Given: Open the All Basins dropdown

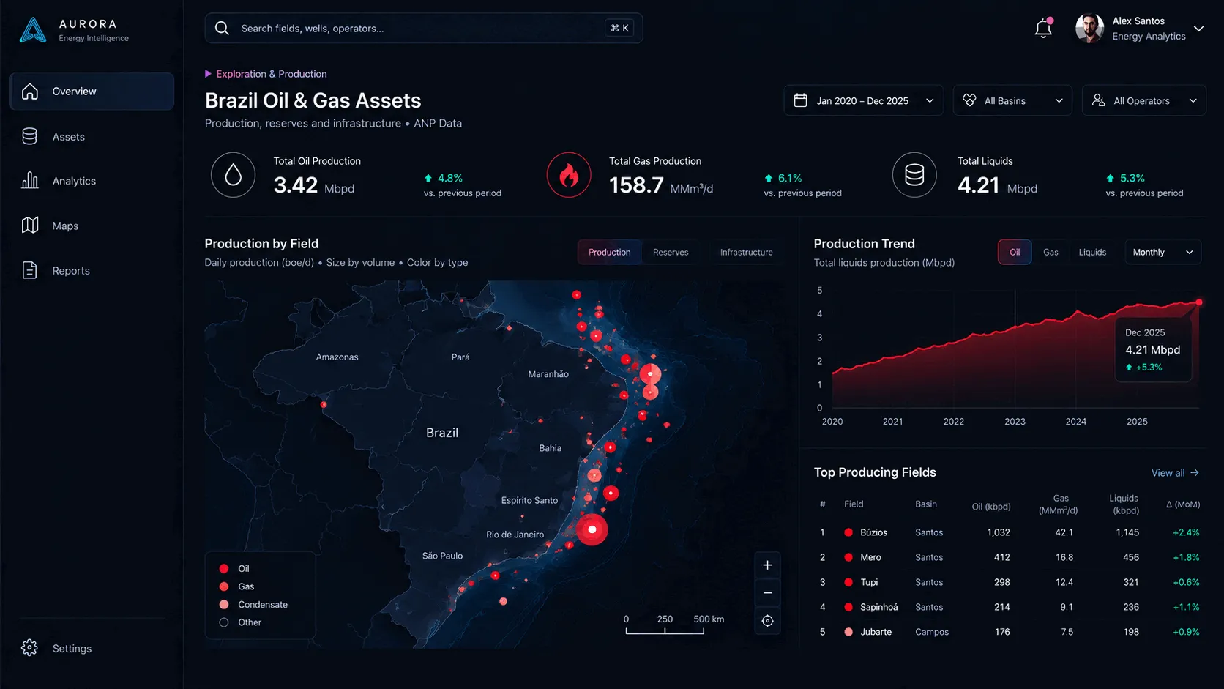Looking at the screenshot, I should (1012, 100).
